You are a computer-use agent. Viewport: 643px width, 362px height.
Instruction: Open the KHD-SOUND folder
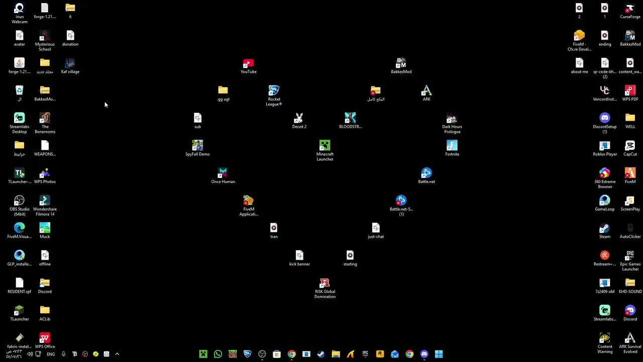[x=630, y=286]
